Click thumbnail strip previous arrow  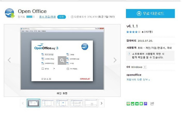click(x=23, y=103)
